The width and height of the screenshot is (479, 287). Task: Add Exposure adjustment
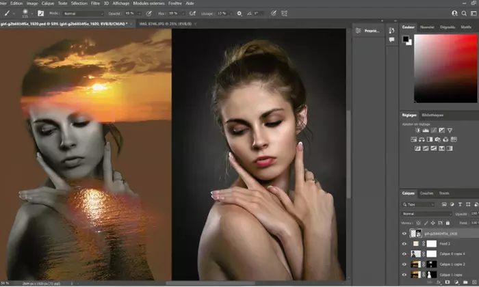click(x=441, y=131)
